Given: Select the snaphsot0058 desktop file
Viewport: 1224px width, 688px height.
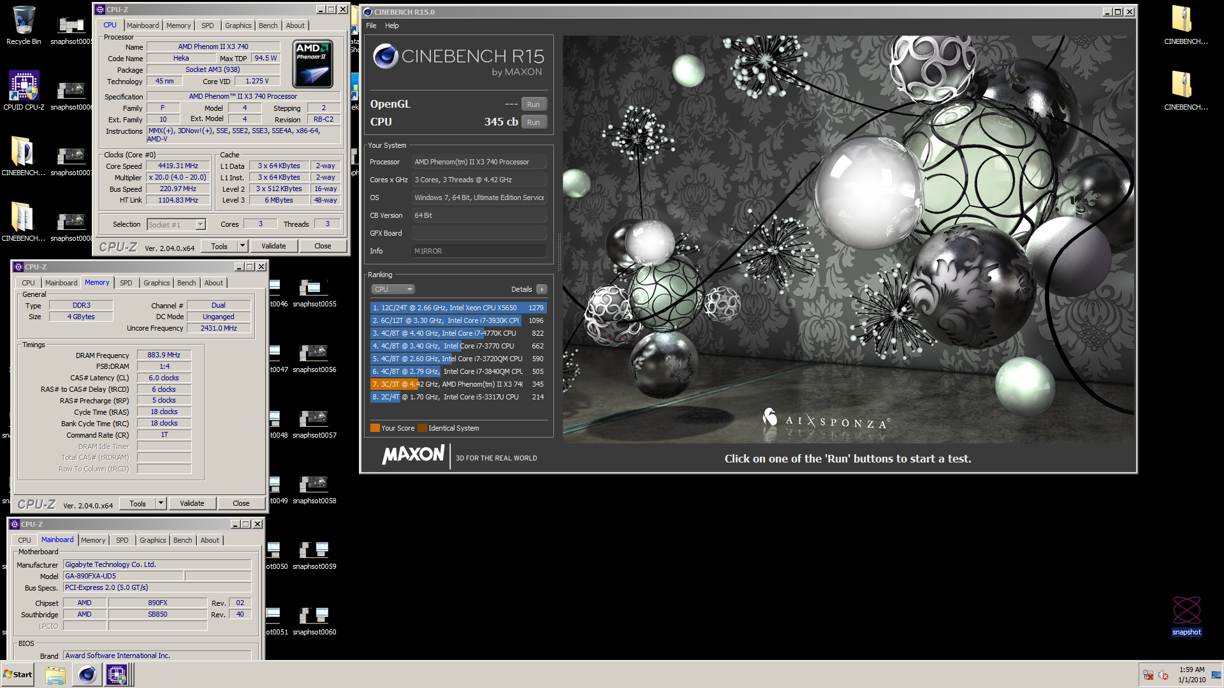Looking at the screenshot, I should [x=314, y=491].
